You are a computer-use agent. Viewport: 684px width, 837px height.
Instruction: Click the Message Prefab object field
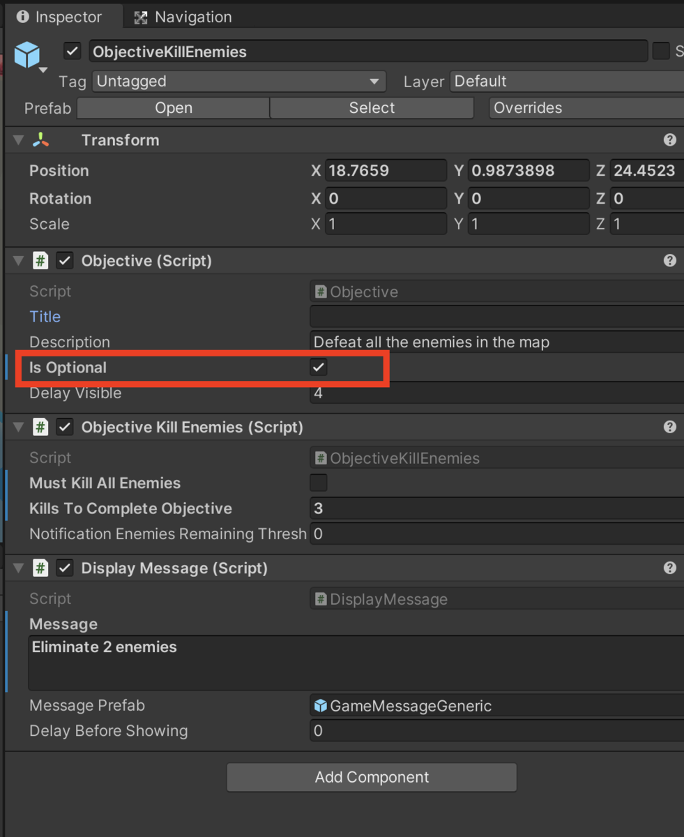(496, 706)
